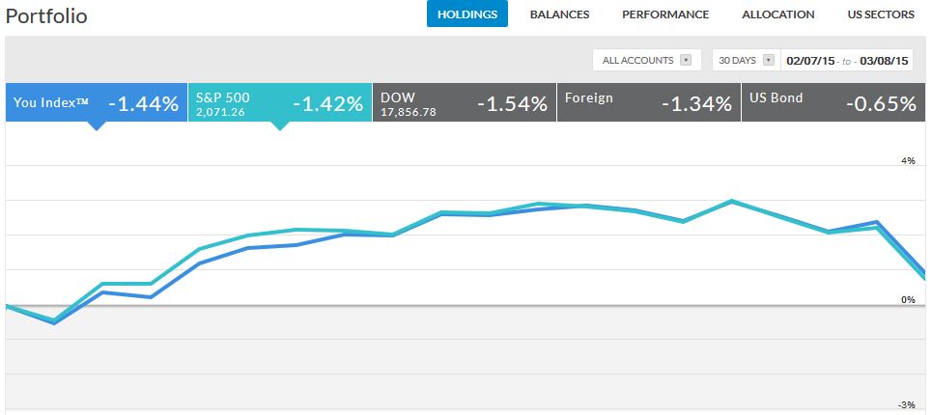Enable the Foreign index tile
This screenshot has width=932, height=415.
click(x=648, y=103)
